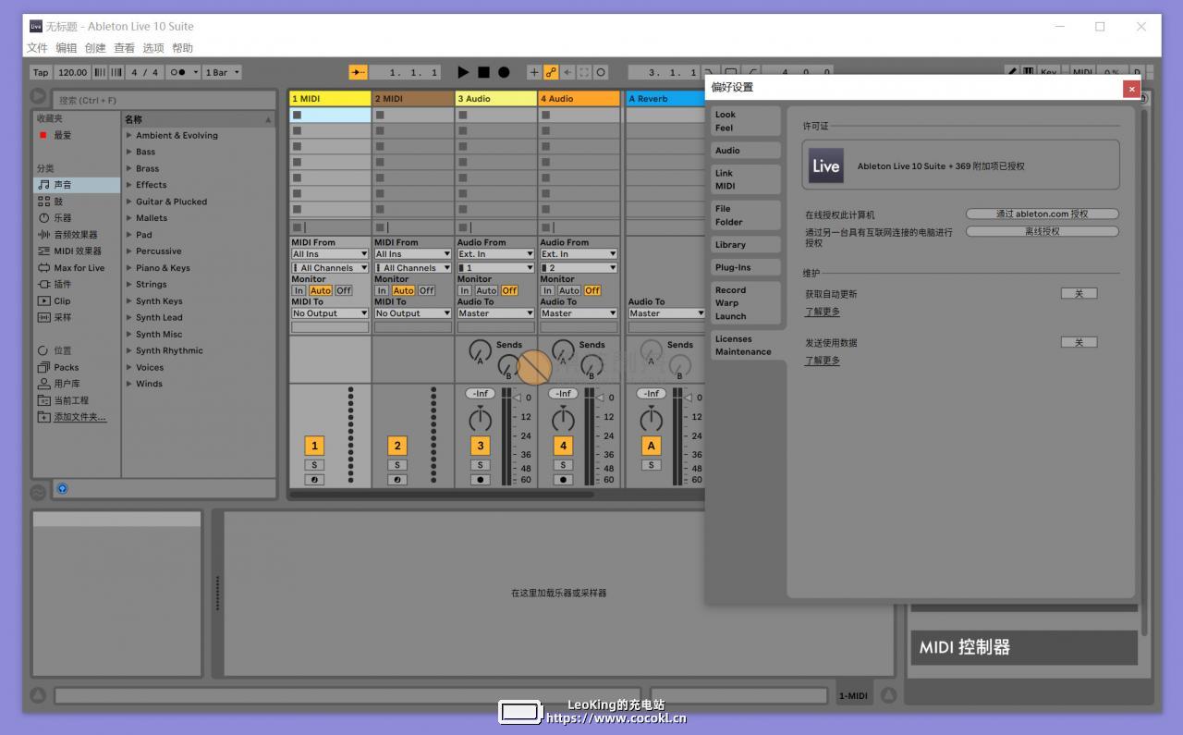Click 通过 ableton.com 授权 button

pos(1042,214)
